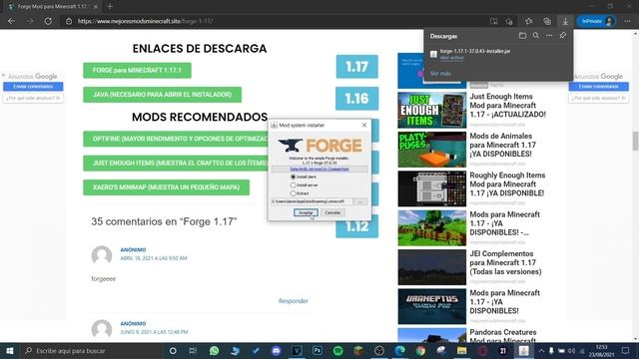Open the Edge settings and more menu

tap(627, 21)
